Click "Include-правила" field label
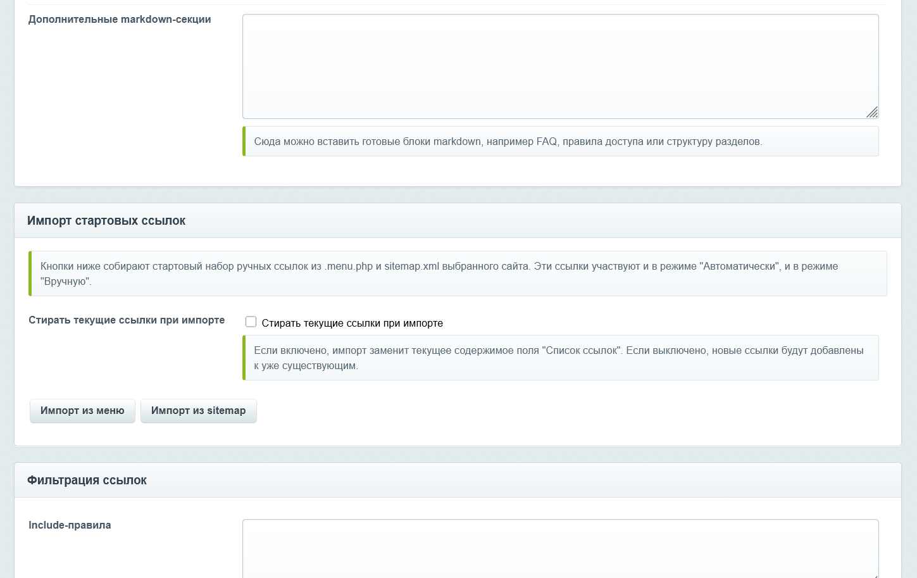Screen dimensions: 917x578 70,525
